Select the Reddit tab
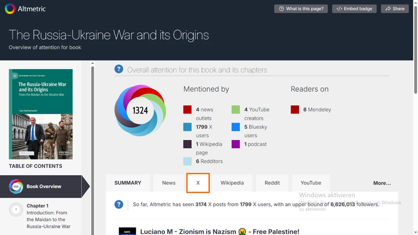 [272, 183]
